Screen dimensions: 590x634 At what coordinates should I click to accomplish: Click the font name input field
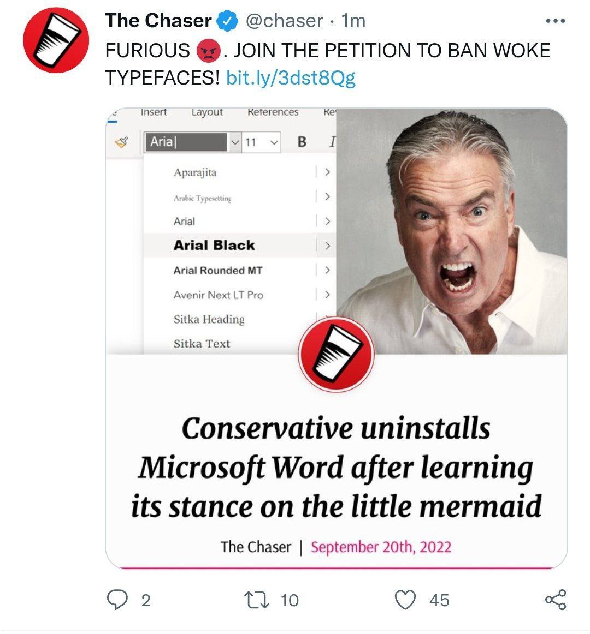[x=187, y=142]
